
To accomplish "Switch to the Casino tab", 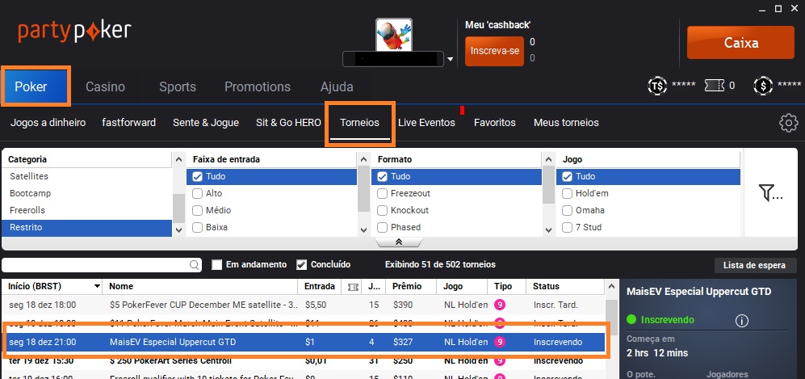I will pyautogui.click(x=105, y=86).
